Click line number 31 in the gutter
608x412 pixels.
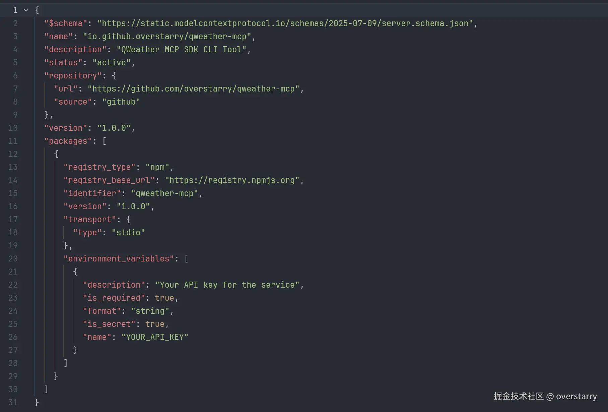(x=13, y=403)
